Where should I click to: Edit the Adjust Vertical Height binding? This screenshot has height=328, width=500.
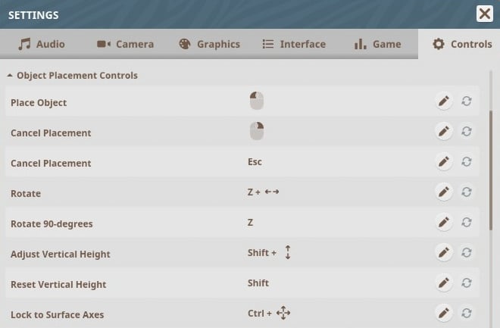point(444,253)
